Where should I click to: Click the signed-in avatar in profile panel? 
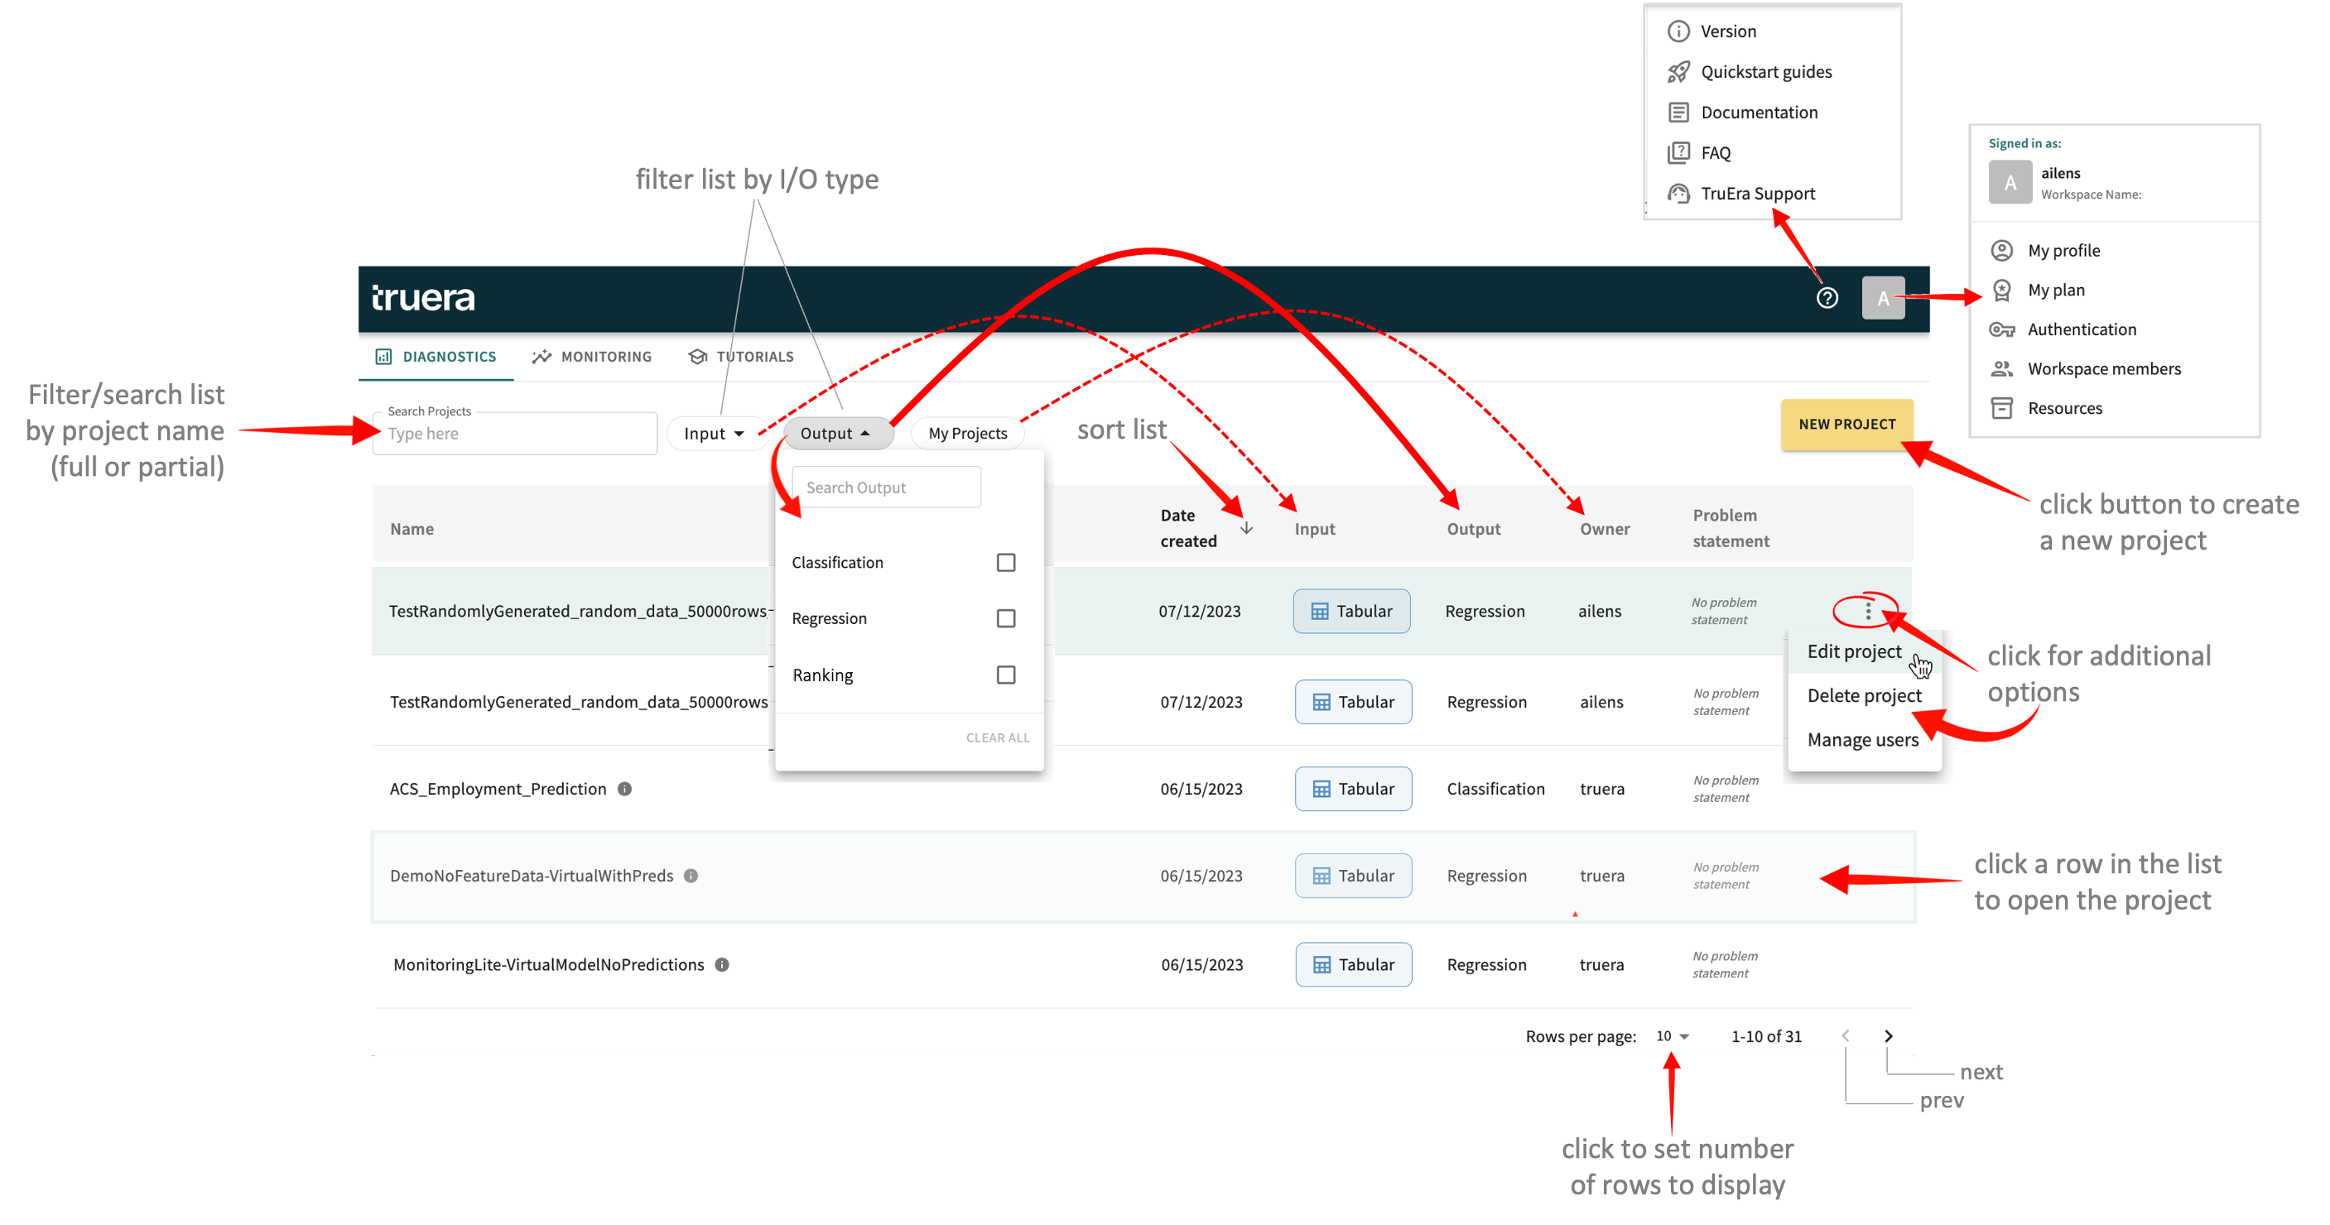pyautogui.click(x=2010, y=183)
